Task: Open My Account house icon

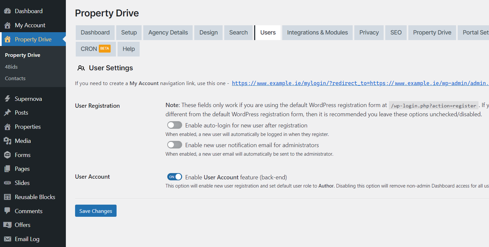Action: [x=7, y=25]
